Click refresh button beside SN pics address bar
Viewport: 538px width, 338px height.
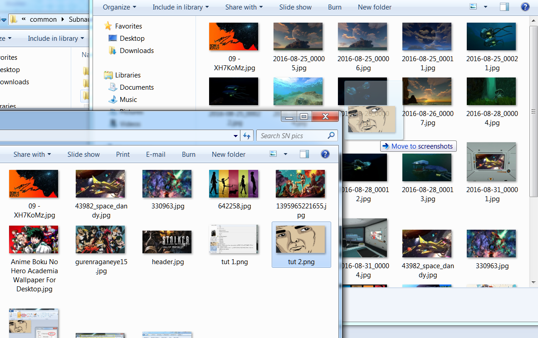[247, 136]
